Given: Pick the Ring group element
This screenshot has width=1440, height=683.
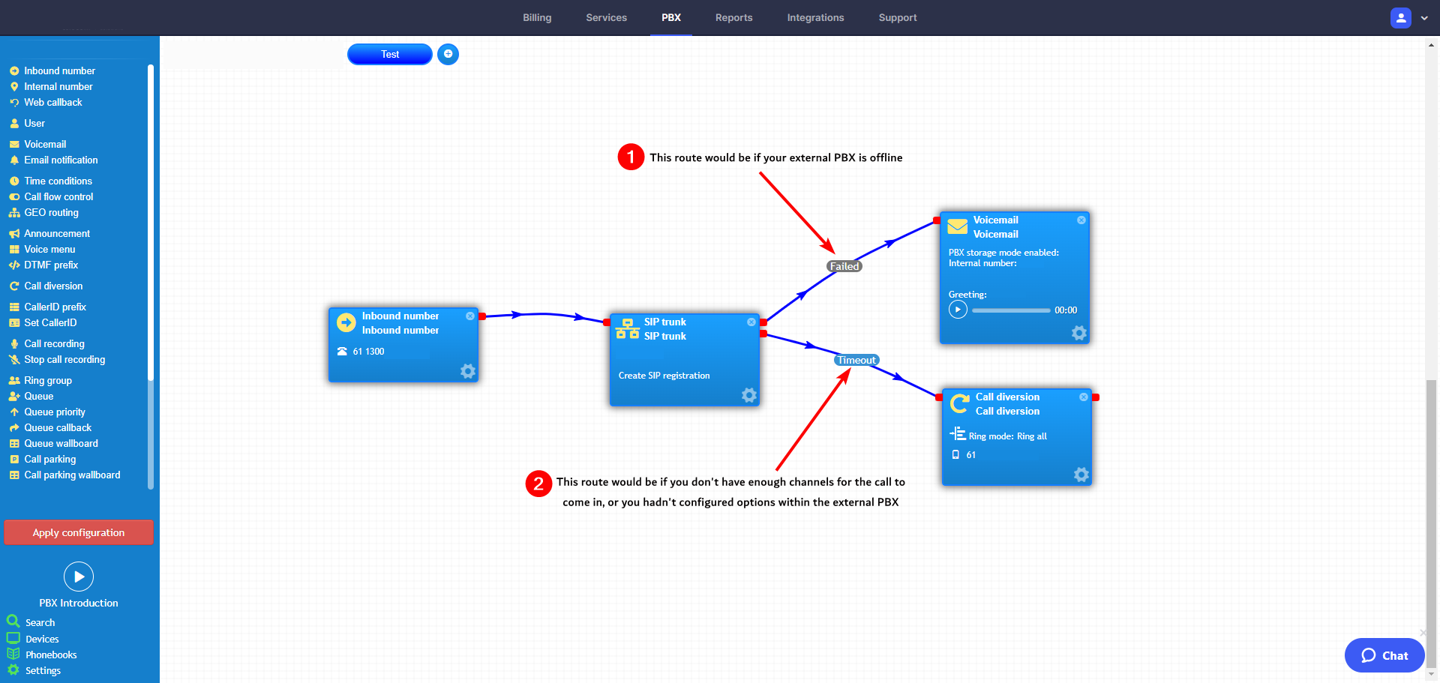Looking at the screenshot, I should (x=47, y=380).
